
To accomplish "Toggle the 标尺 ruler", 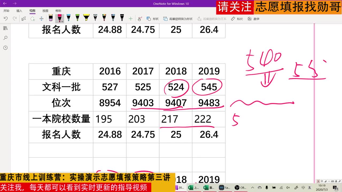I will coord(237,19).
